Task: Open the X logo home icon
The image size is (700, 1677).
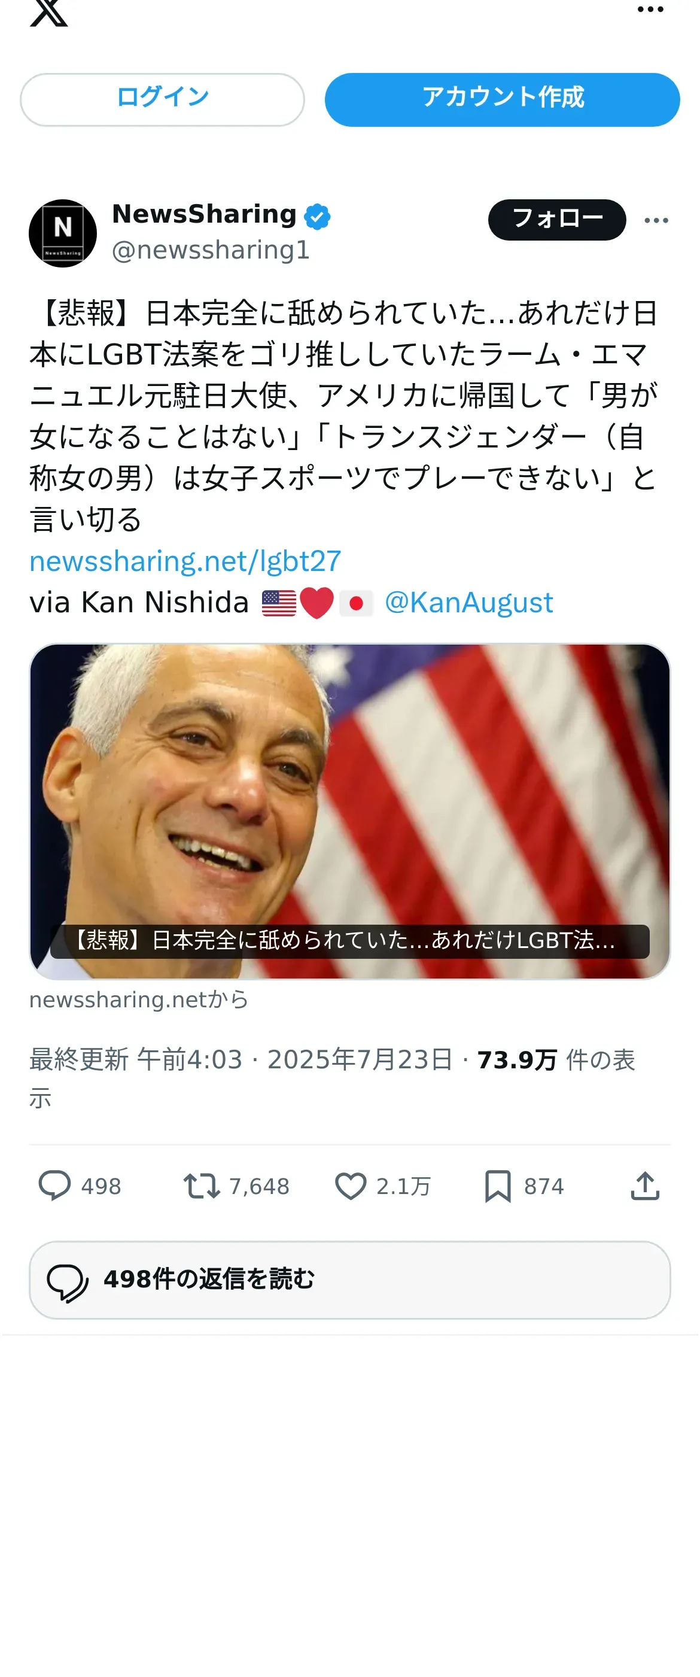Action: coord(49,12)
